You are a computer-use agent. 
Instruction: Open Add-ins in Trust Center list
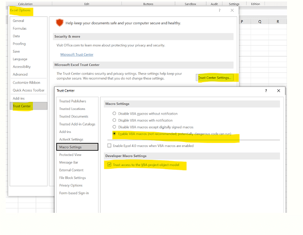tap(65, 132)
